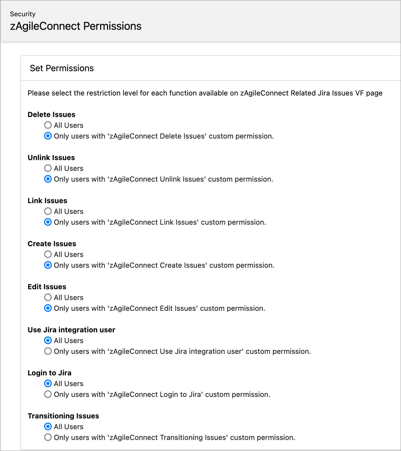
Task: Select All Users for Transitioning Issues
Action: point(48,427)
